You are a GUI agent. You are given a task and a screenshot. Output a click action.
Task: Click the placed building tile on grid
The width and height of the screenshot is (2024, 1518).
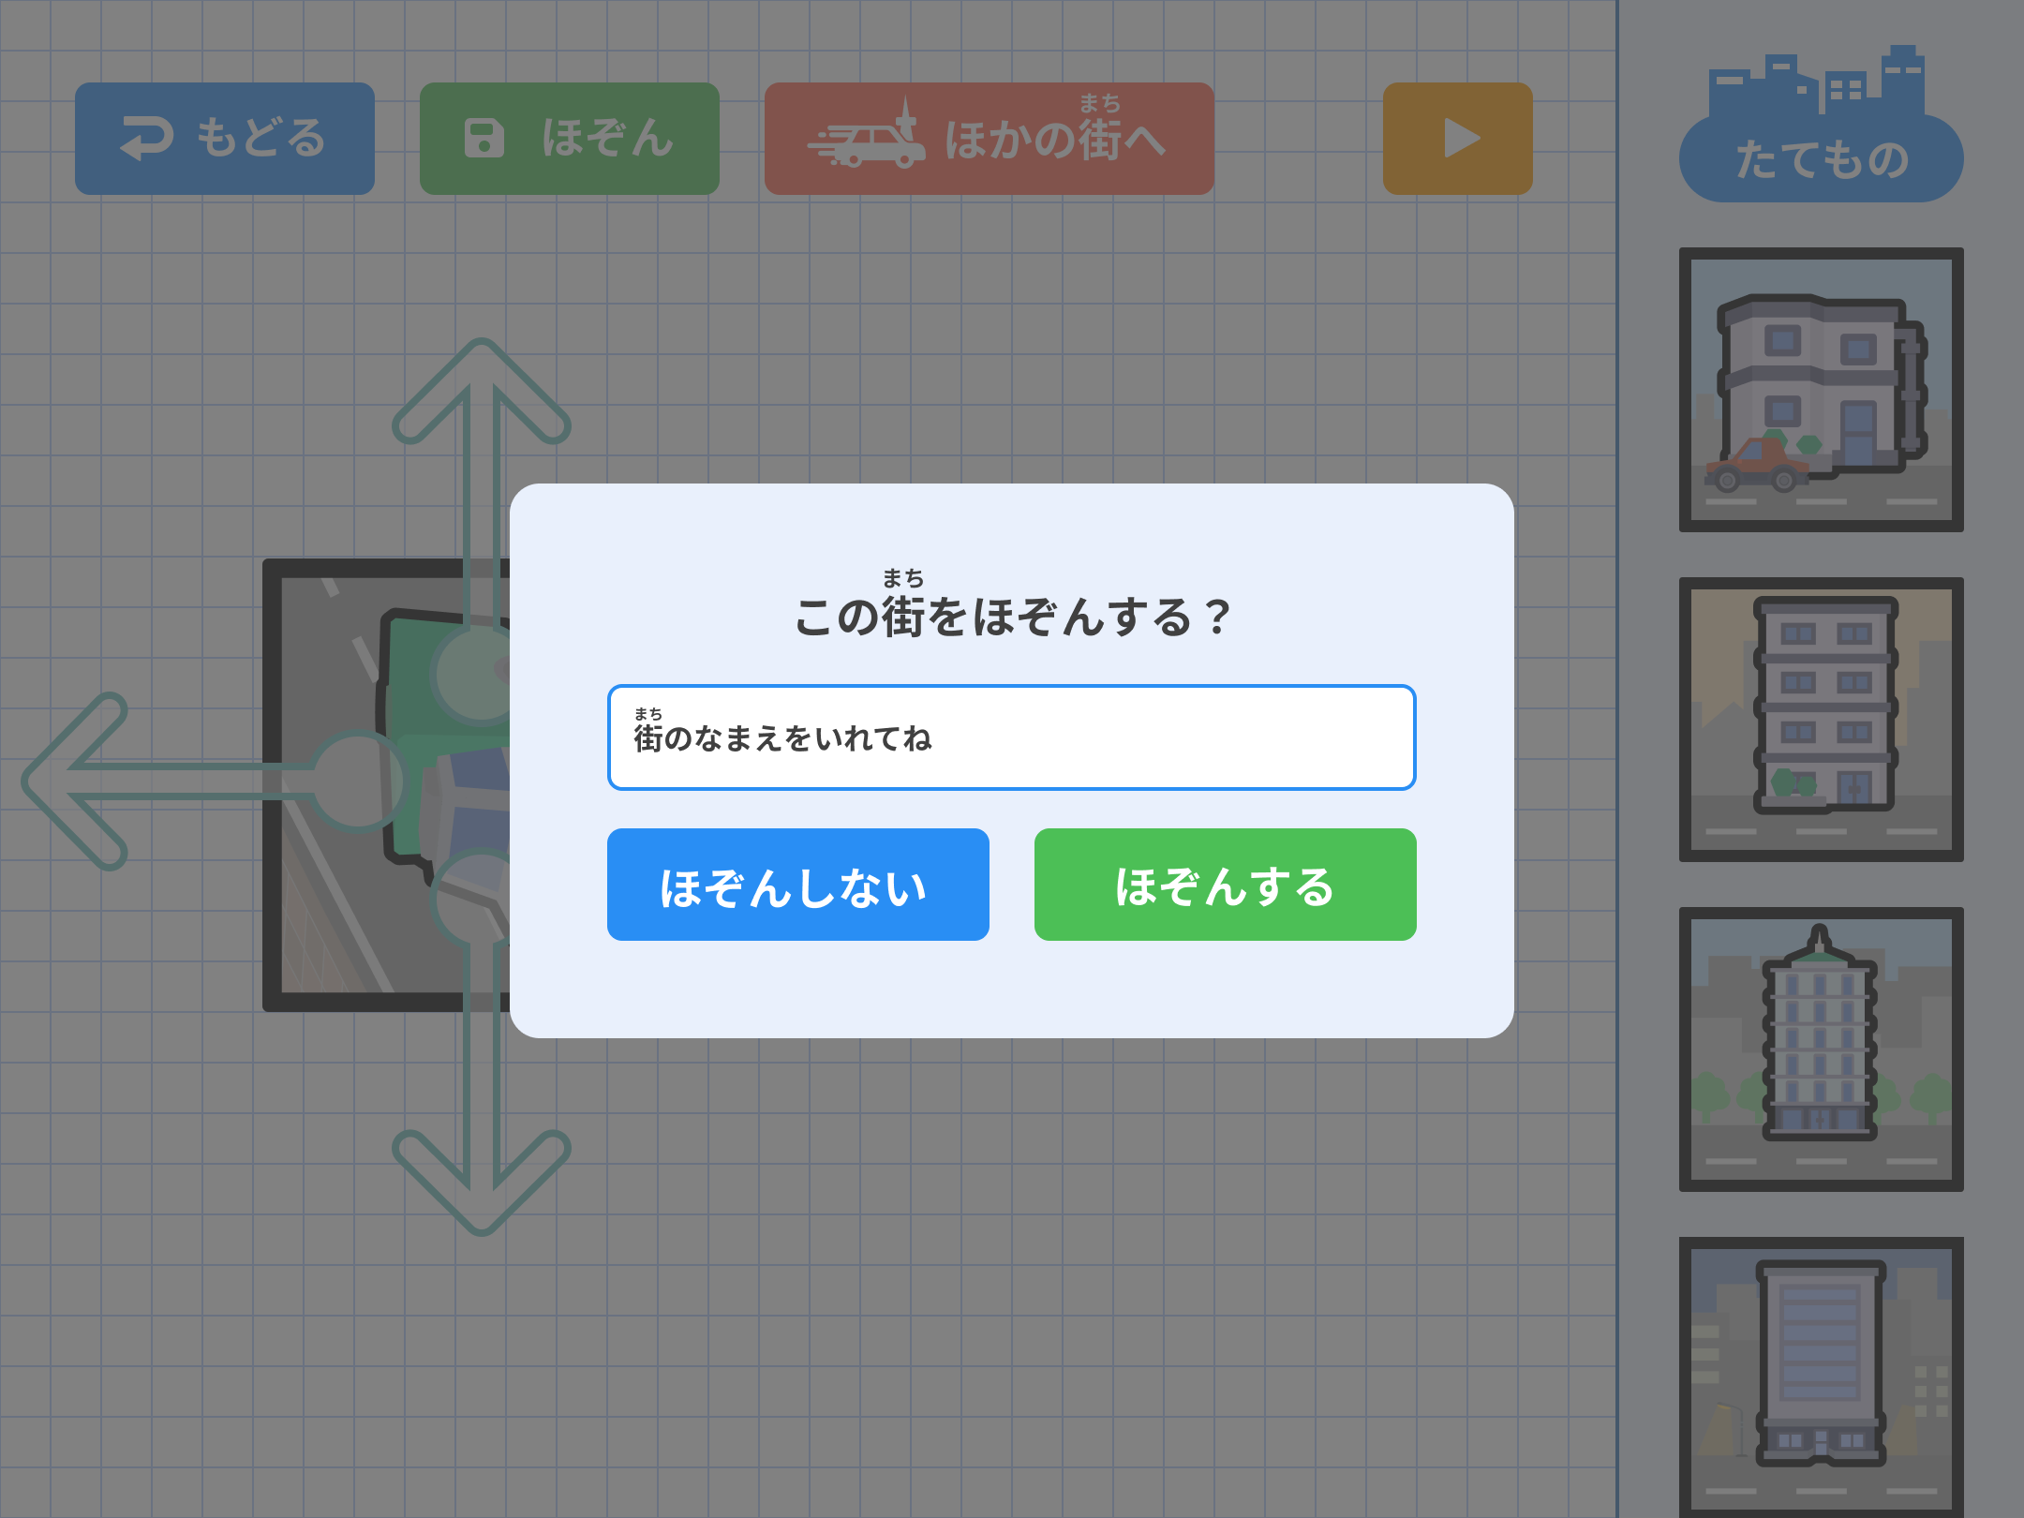(x=386, y=785)
